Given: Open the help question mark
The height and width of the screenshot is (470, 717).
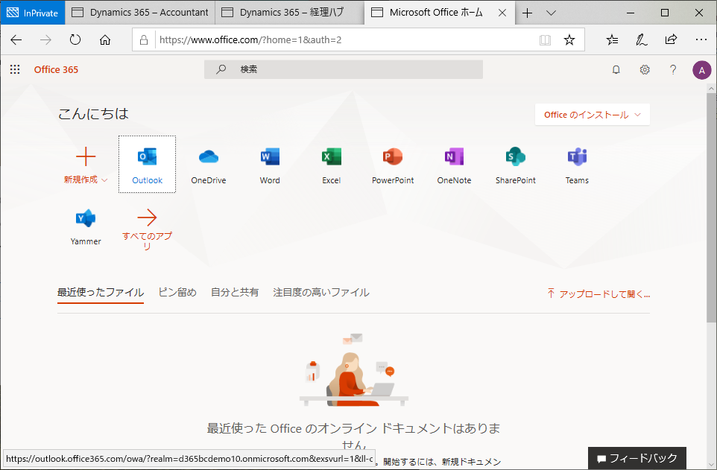Looking at the screenshot, I should pyautogui.click(x=672, y=69).
